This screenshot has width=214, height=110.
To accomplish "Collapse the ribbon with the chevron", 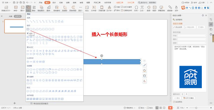I will (211, 2).
